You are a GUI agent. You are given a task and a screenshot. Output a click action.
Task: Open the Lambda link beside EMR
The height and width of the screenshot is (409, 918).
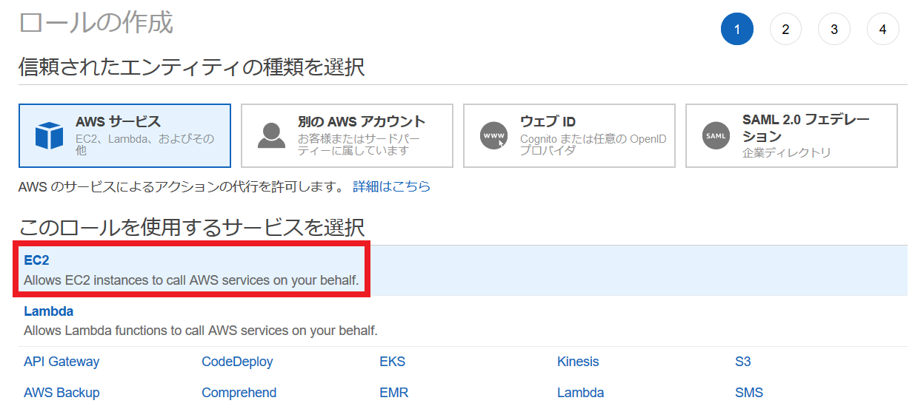[x=581, y=393]
